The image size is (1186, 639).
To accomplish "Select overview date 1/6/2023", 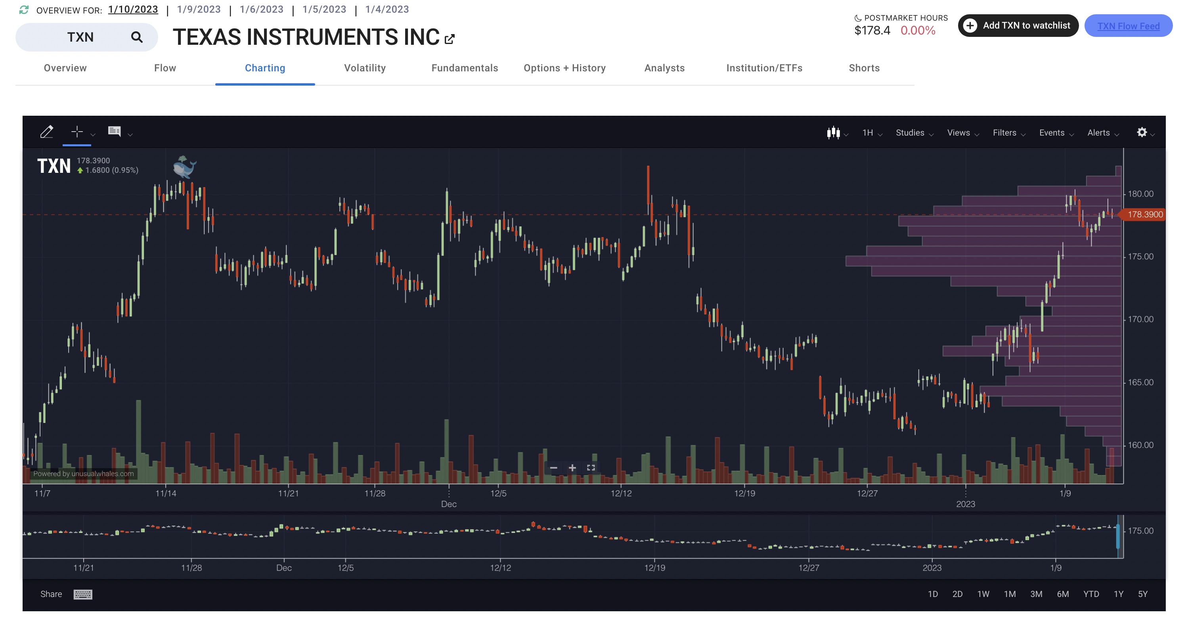I will tap(262, 9).
